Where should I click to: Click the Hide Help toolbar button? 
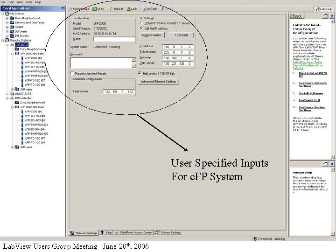pos(323,9)
